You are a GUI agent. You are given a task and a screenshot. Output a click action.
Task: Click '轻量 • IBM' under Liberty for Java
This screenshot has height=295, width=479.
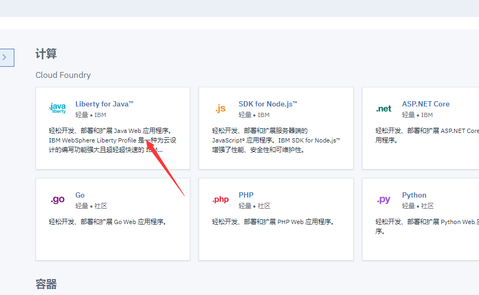pos(91,115)
